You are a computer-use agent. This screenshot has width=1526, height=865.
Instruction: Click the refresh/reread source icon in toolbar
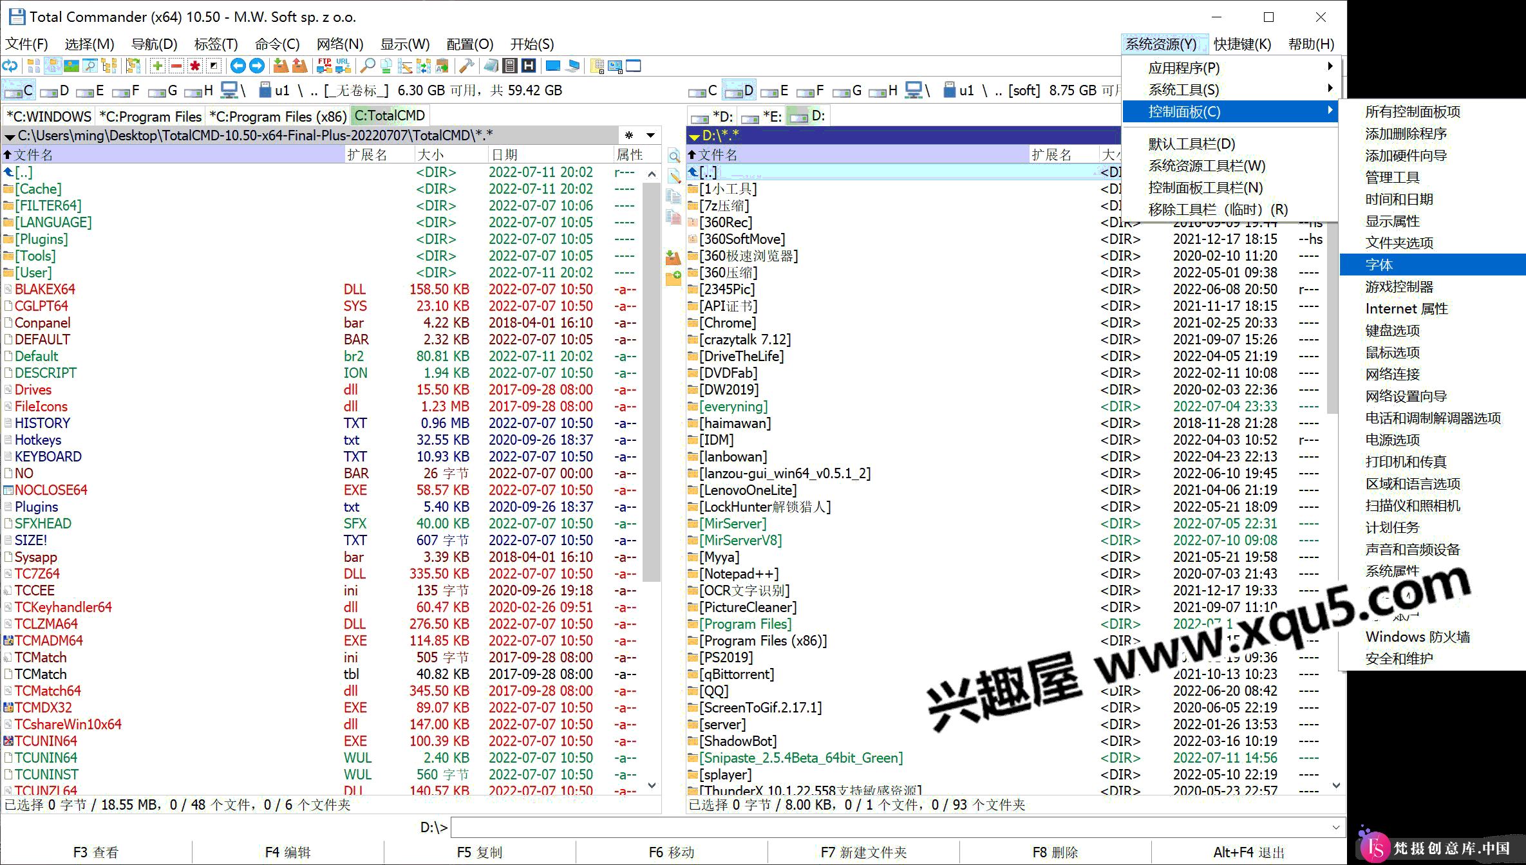(x=10, y=66)
